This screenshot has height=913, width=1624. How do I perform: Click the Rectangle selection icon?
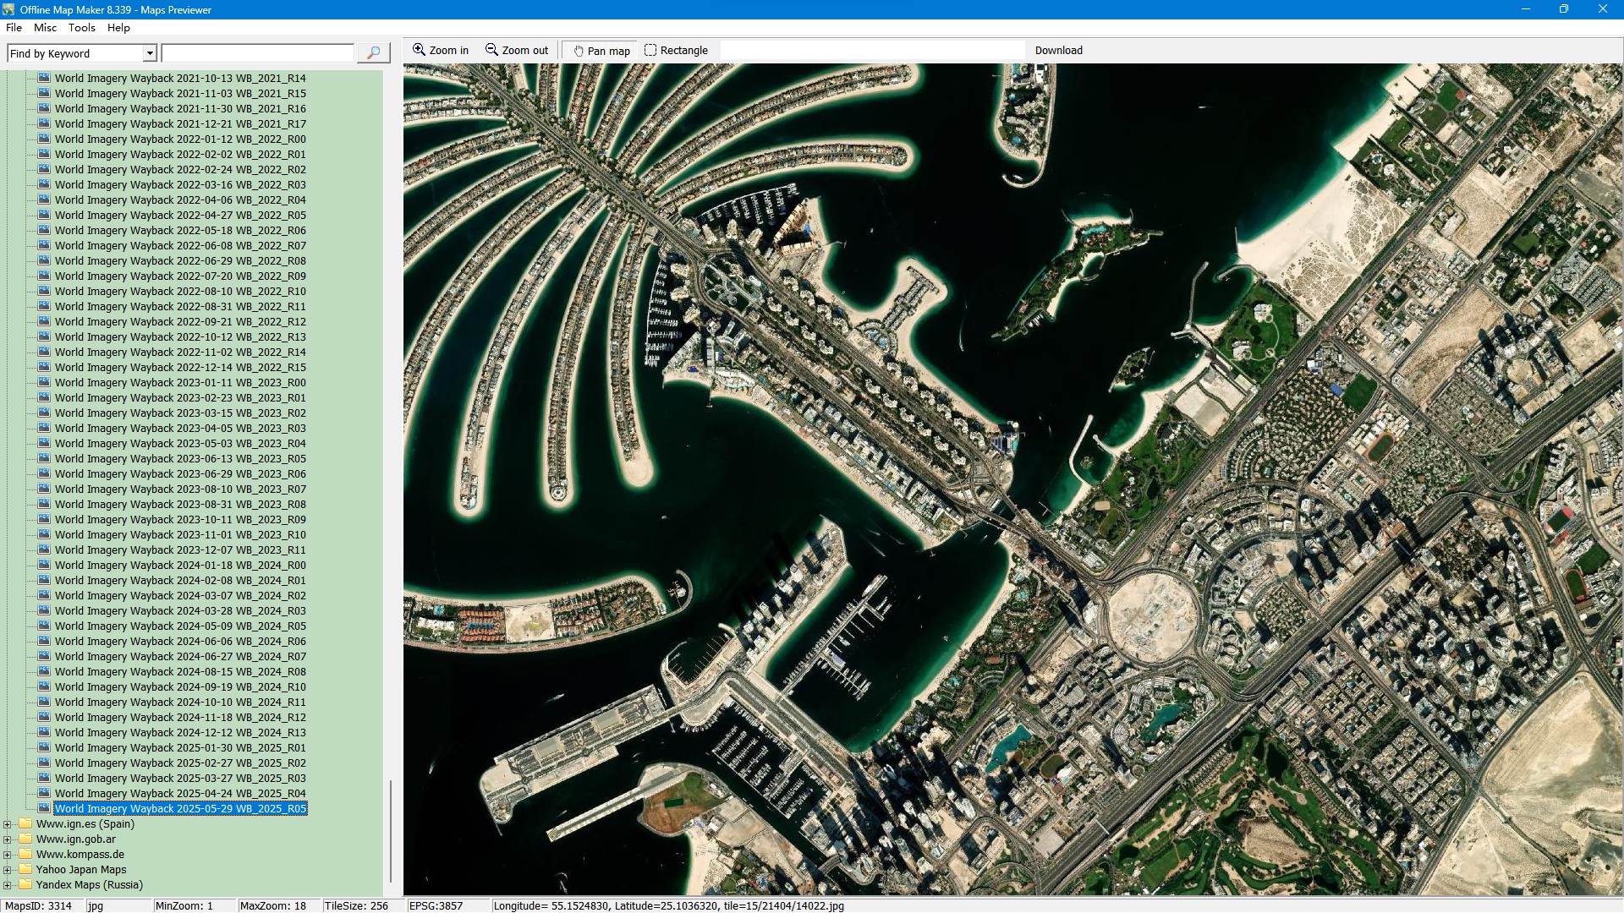click(650, 50)
